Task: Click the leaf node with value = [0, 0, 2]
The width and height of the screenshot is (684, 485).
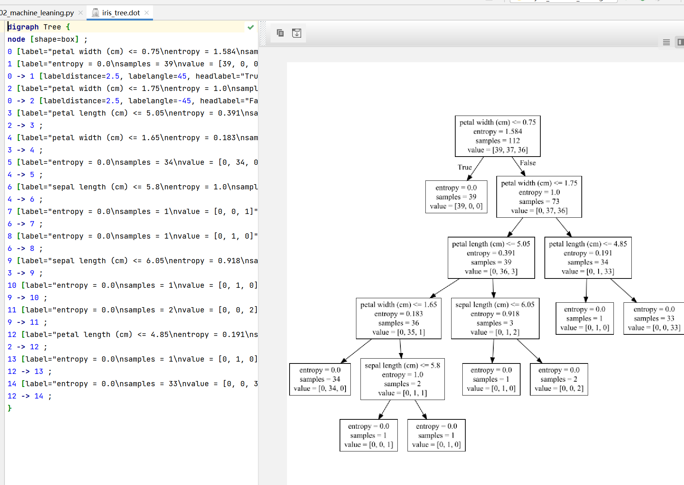Action: click(x=559, y=379)
